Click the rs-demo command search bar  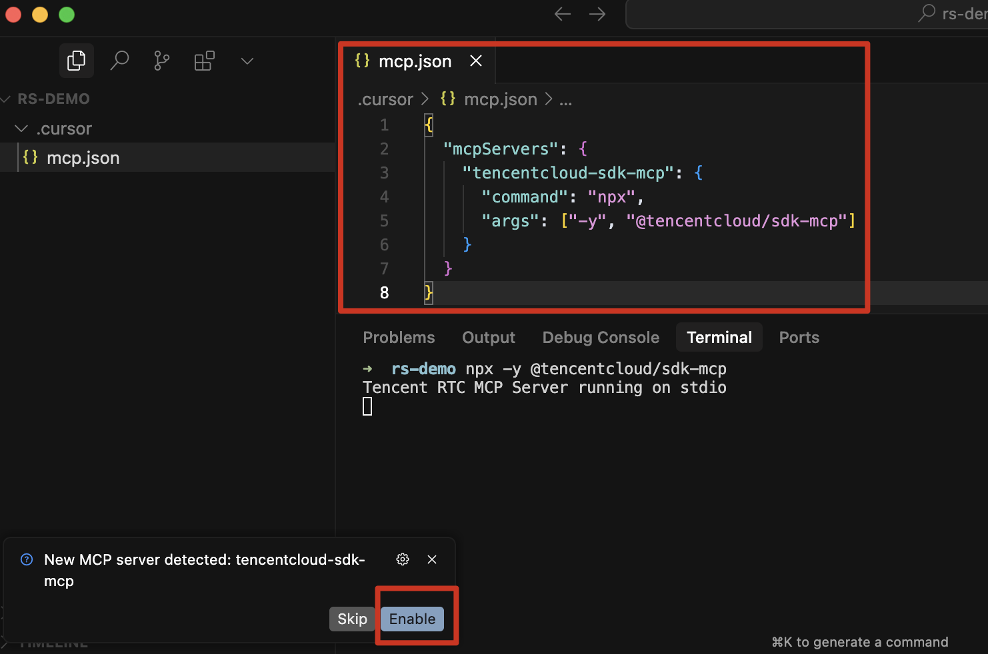(x=807, y=14)
